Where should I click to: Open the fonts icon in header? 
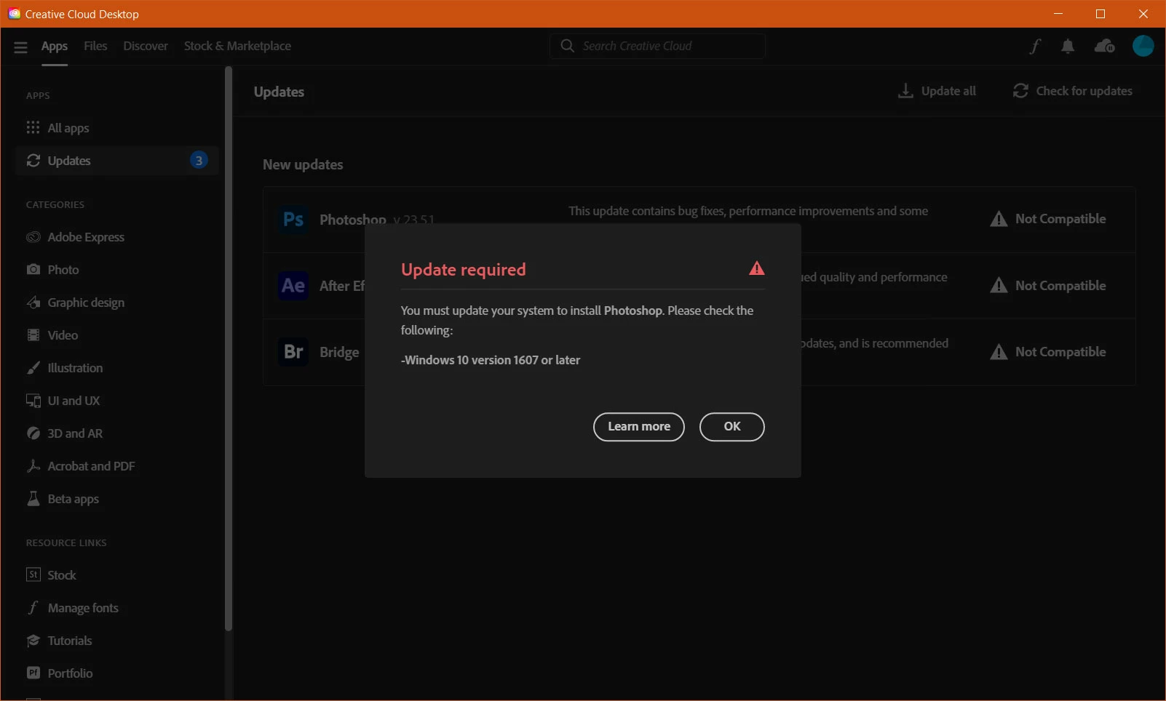(1034, 47)
